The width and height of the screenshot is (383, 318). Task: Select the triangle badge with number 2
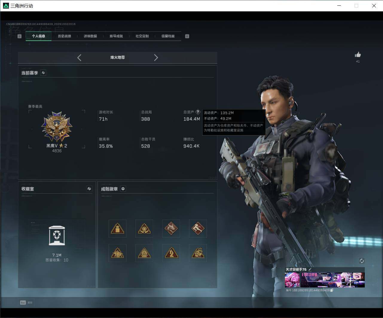171,253
